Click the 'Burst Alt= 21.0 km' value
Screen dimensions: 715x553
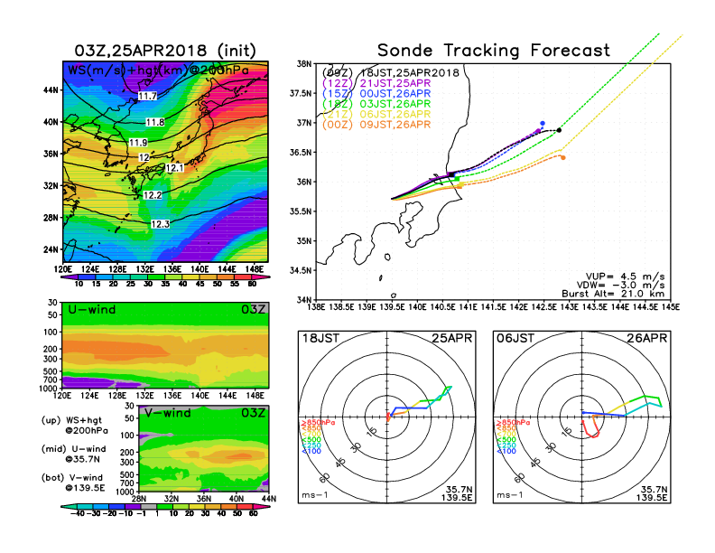(x=613, y=294)
